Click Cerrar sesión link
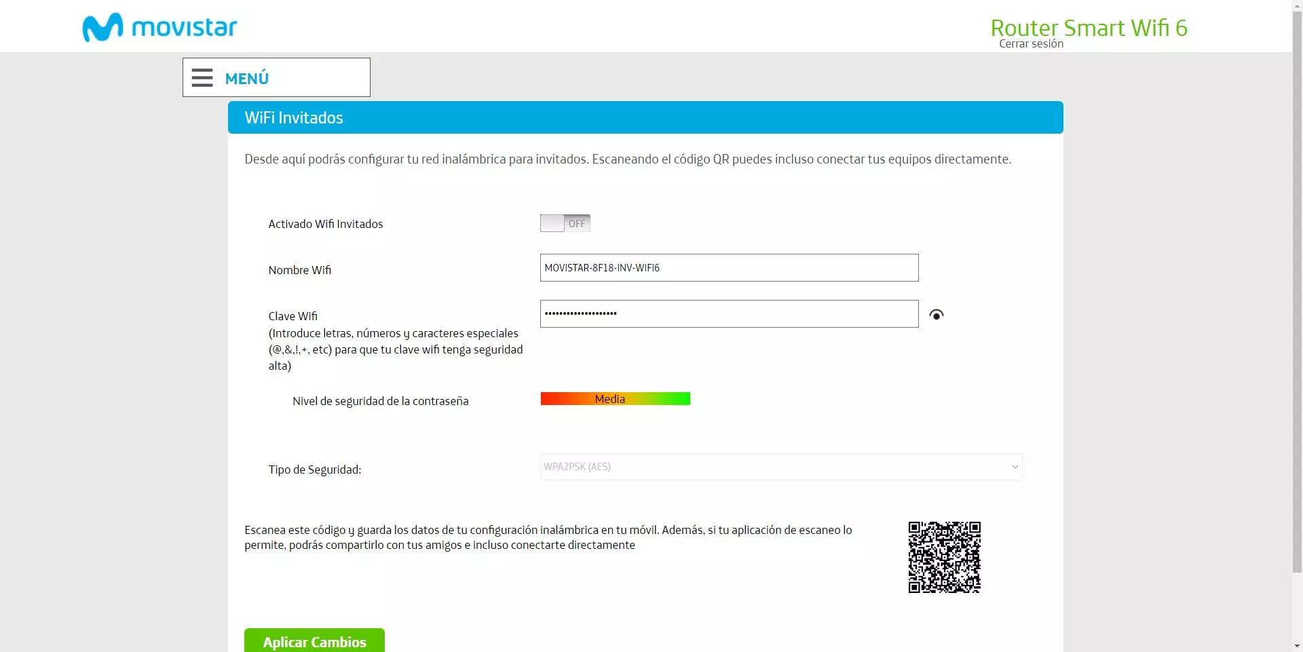Image resolution: width=1303 pixels, height=652 pixels. coord(1031,43)
